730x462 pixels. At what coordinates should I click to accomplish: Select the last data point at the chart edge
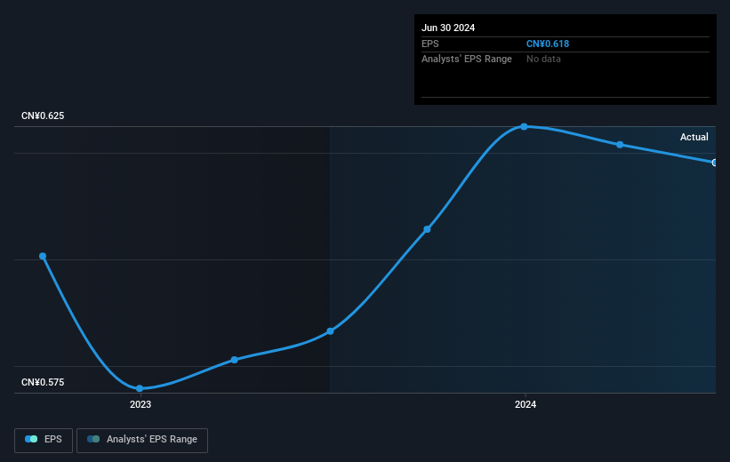[714, 163]
